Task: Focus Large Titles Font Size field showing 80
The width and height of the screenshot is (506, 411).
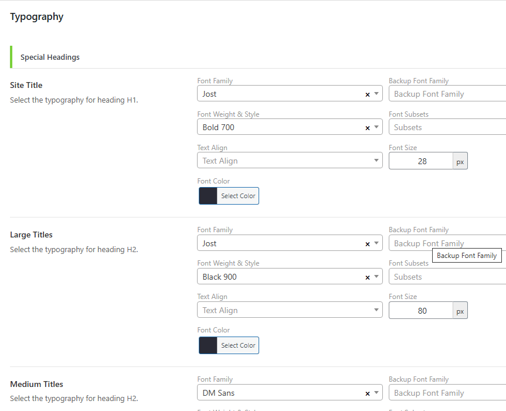Action: point(421,310)
